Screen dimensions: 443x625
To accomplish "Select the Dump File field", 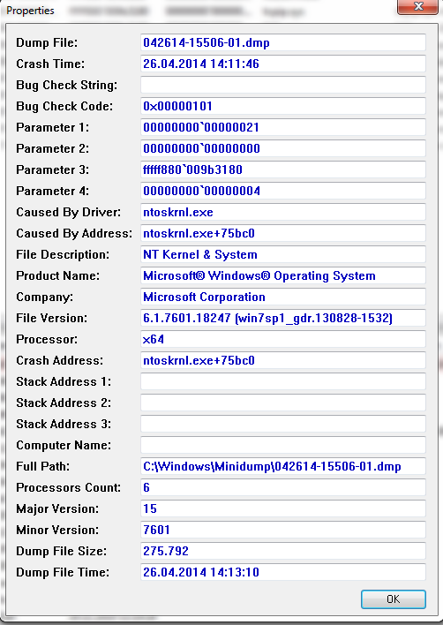I will click(283, 42).
